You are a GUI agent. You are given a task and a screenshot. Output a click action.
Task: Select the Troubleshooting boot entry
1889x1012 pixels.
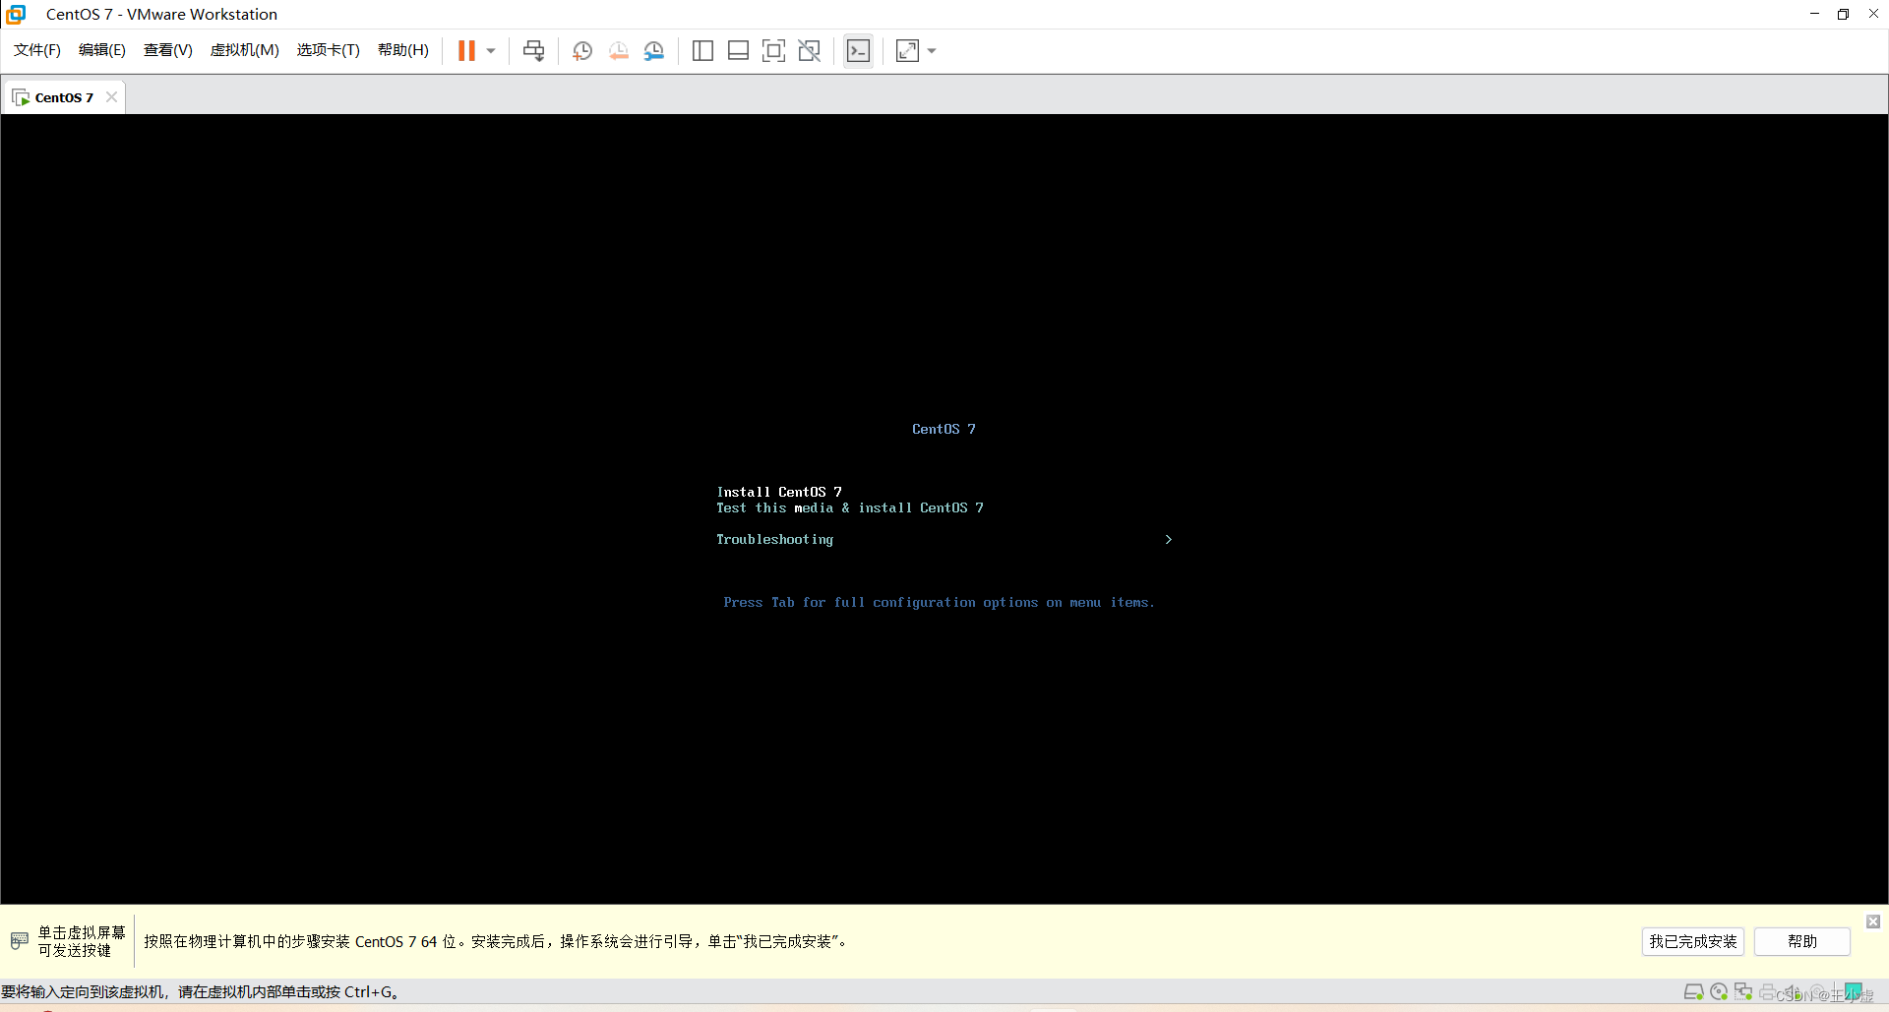pos(774,539)
